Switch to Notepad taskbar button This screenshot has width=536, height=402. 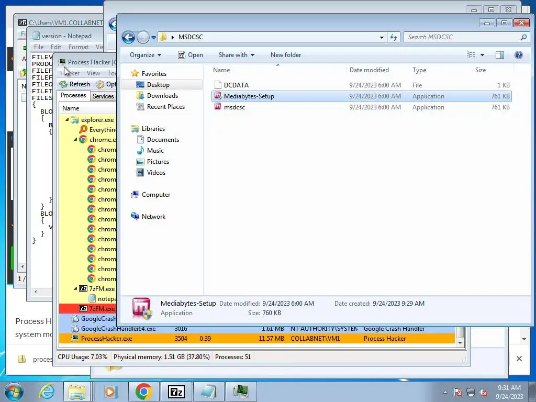coord(208,392)
